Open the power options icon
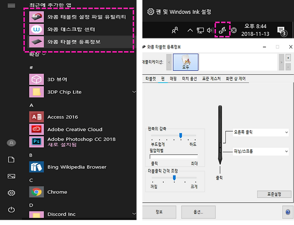This screenshot has width=294, height=225. [11, 209]
